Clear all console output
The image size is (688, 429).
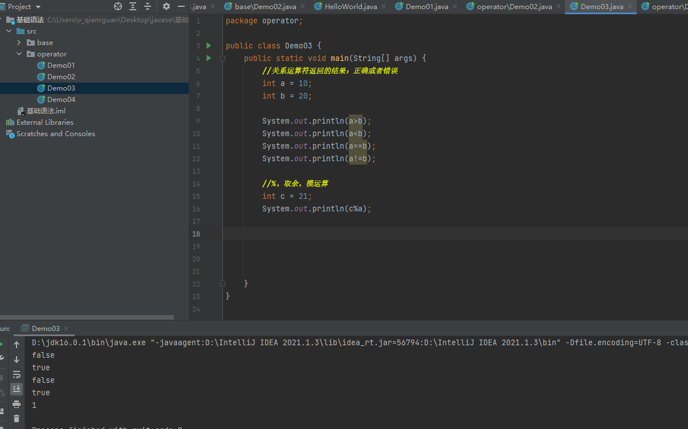pyautogui.click(x=17, y=419)
